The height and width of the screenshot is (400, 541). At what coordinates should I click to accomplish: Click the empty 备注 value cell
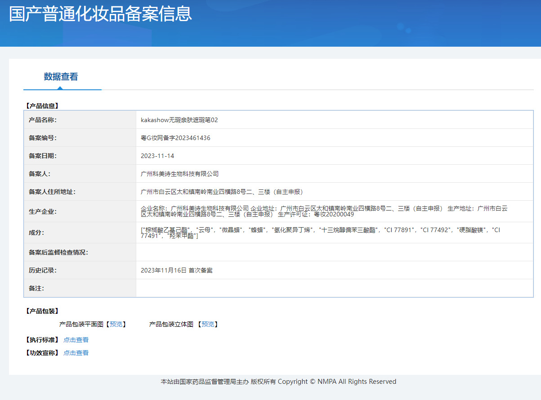pyautogui.click(x=334, y=288)
